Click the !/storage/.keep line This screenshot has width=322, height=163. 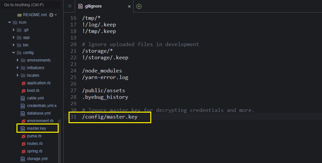coord(105,58)
